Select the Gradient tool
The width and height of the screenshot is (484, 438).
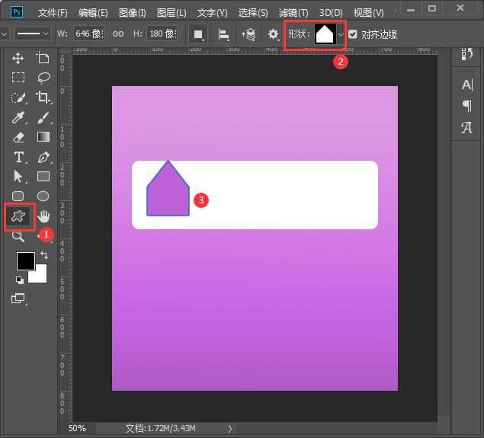tap(43, 137)
